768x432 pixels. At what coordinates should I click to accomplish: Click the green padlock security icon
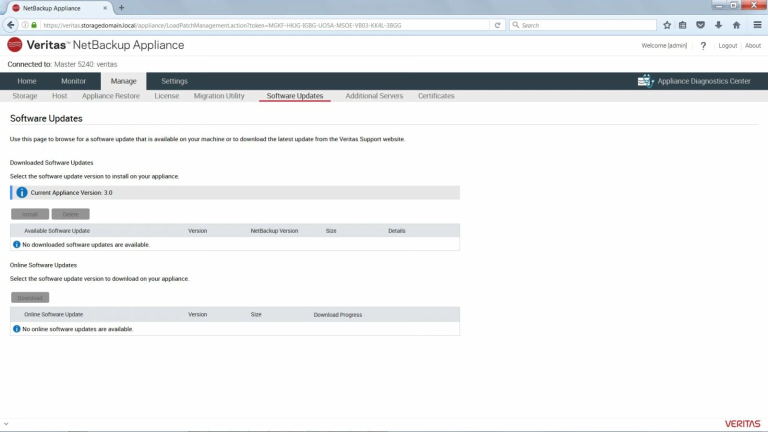pos(34,25)
